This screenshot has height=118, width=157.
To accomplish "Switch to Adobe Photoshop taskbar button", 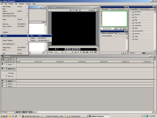I will (55, 116).
